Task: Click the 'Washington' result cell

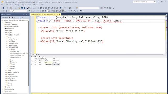Action: point(48,64)
